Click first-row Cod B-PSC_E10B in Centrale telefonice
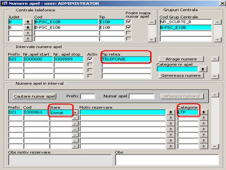The height and width of the screenshot is (170, 226). 66,22
